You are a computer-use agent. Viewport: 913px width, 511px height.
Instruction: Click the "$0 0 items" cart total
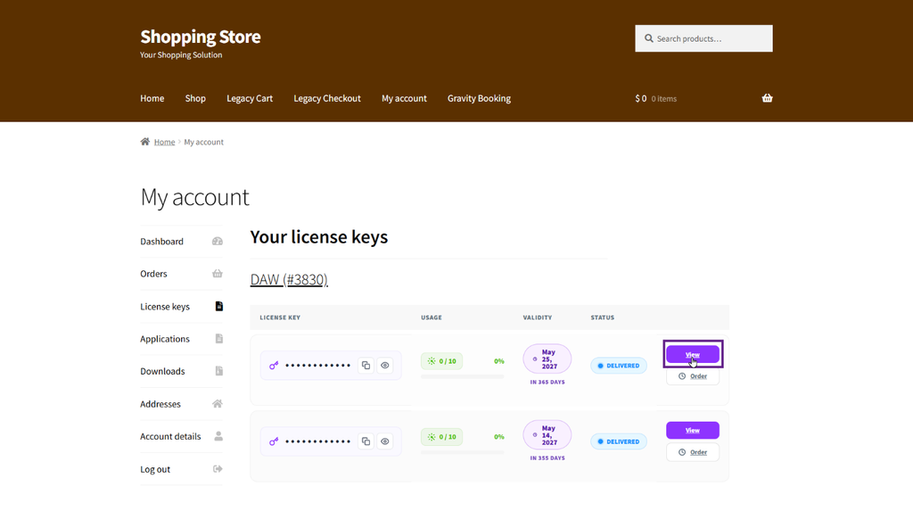coord(655,98)
